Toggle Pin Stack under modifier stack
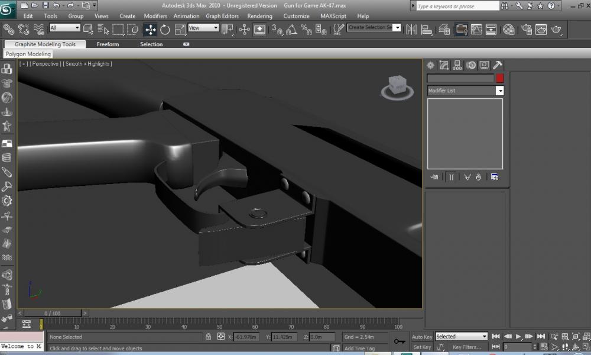591x355 pixels. point(435,176)
